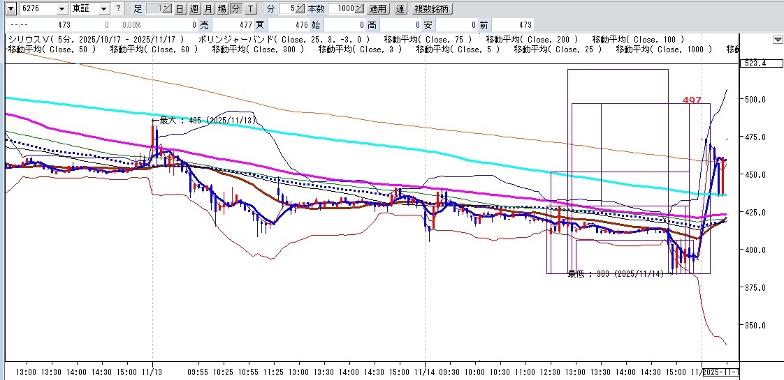Click the 11/14 date label on time axis

425,372
